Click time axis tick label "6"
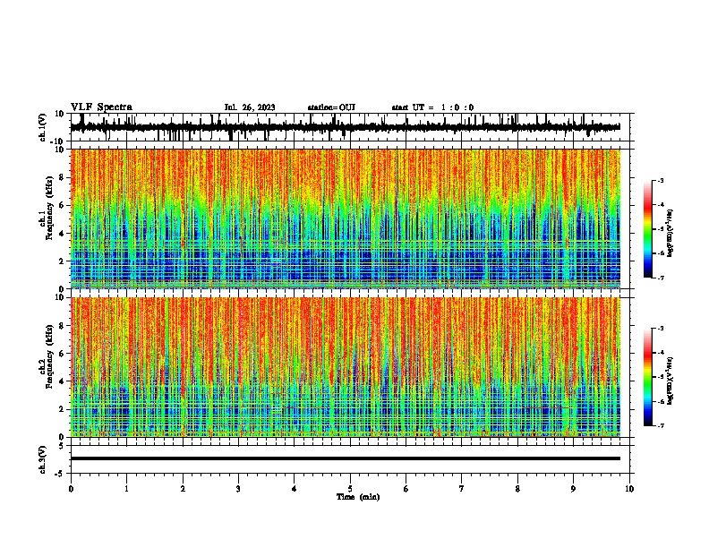Image resolution: width=709 pixels, height=548 pixels. pos(406,489)
